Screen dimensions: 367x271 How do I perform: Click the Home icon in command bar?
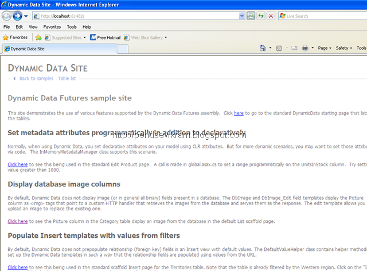(x=263, y=48)
